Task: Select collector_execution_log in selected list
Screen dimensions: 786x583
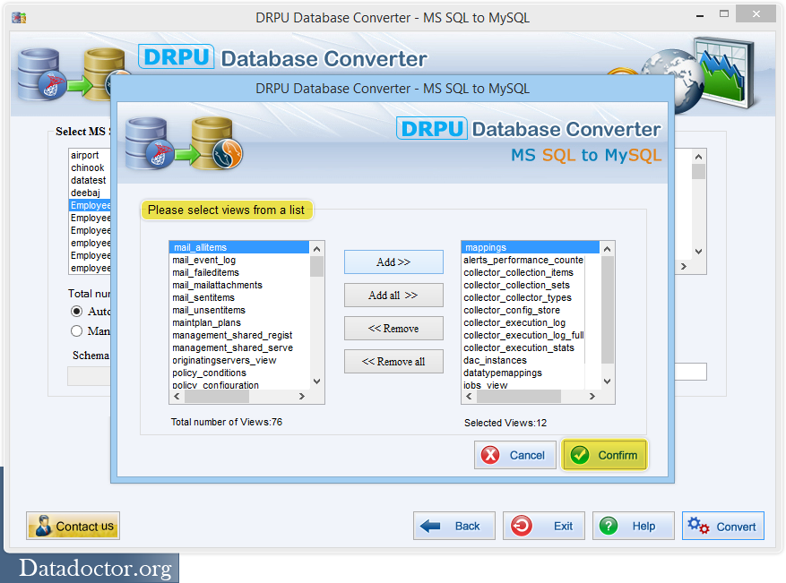Action: point(523,322)
